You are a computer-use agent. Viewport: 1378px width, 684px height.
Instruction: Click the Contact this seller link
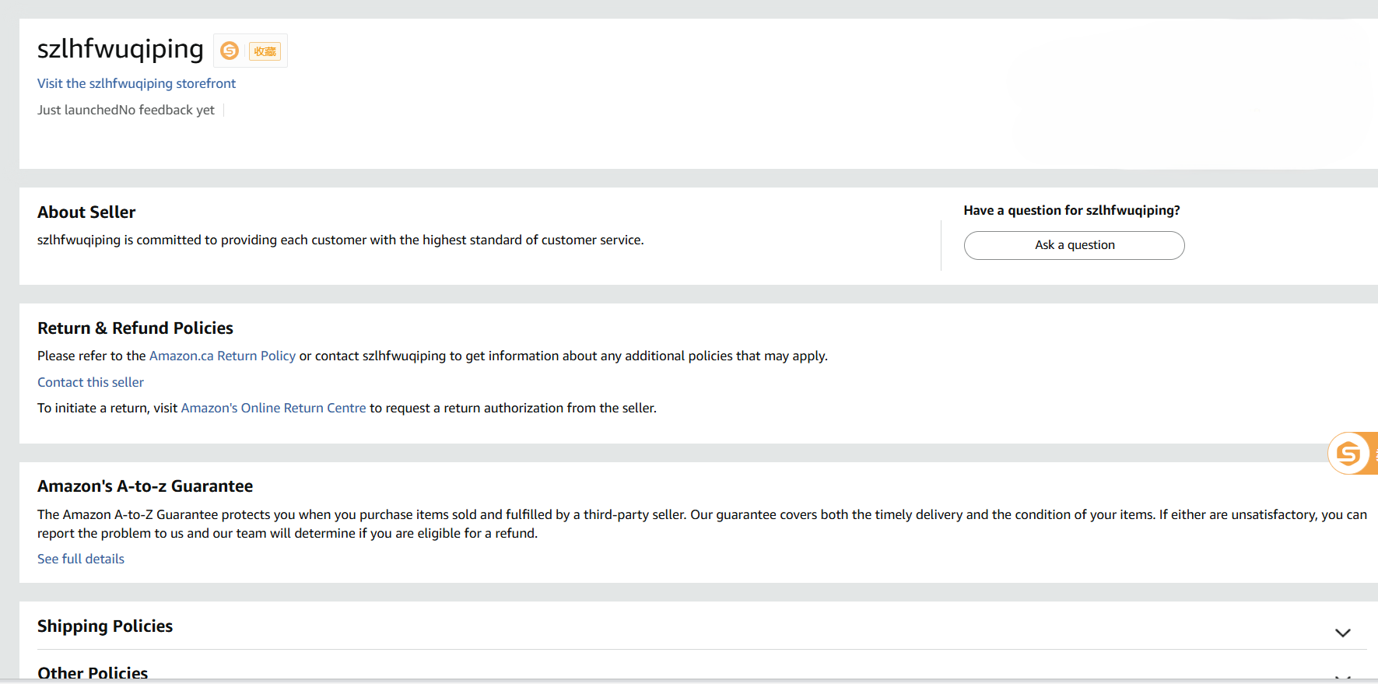pos(90,382)
